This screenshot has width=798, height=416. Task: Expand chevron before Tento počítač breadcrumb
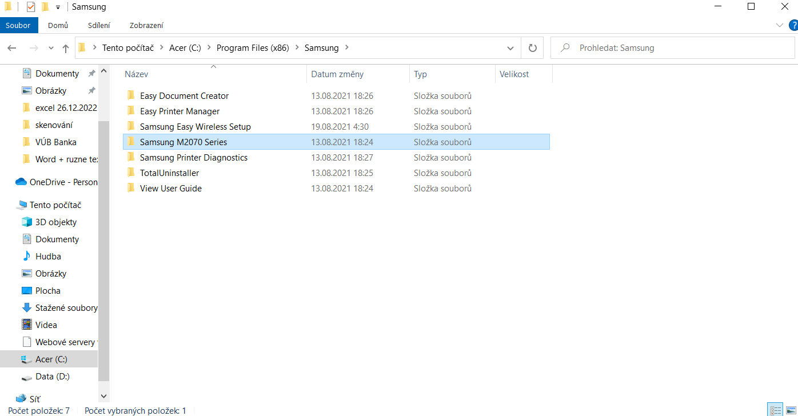94,48
